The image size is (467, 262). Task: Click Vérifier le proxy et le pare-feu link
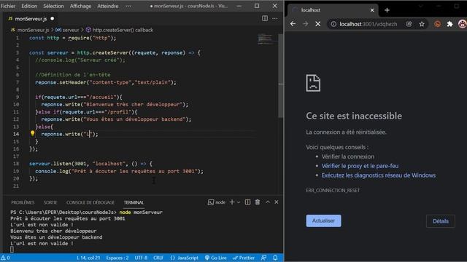[x=360, y=166]
